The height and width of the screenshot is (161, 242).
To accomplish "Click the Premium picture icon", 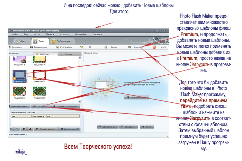I will pyautogui.click(x=129, y=47).
